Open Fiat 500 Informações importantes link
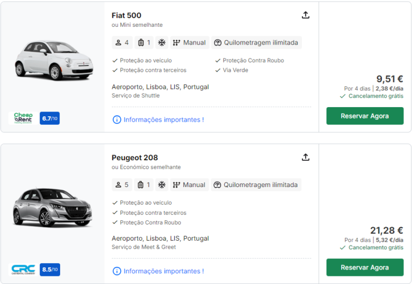 coord(158,119)
